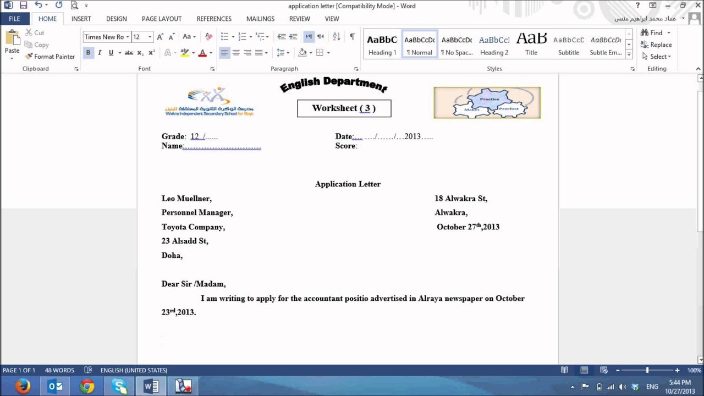This screenshot has height=396, width=704.
Task: Cut the selected text
Action: [x=35, y=33]
